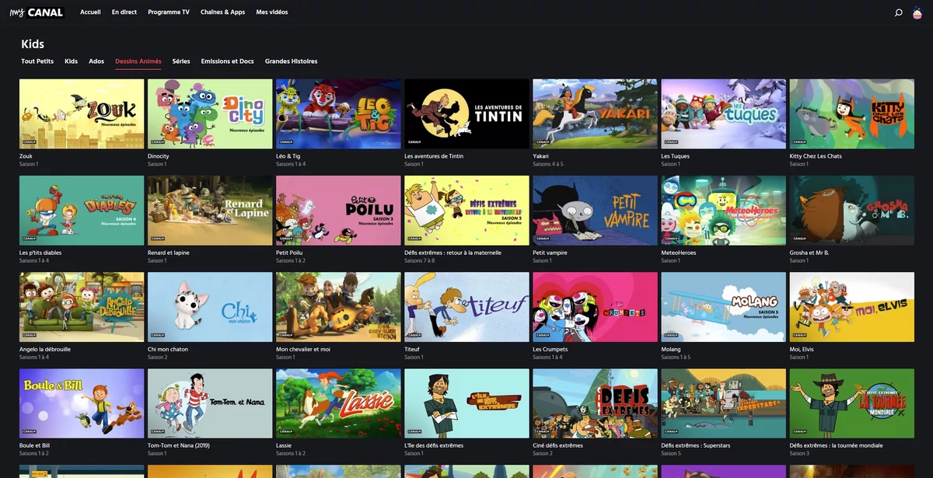The height and width of the screenshot is (478, 933).
Task: Open the Boule & Bill thumbnail
Action: pos(82,403)
